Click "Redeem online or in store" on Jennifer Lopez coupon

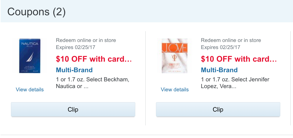pos(231,40)
